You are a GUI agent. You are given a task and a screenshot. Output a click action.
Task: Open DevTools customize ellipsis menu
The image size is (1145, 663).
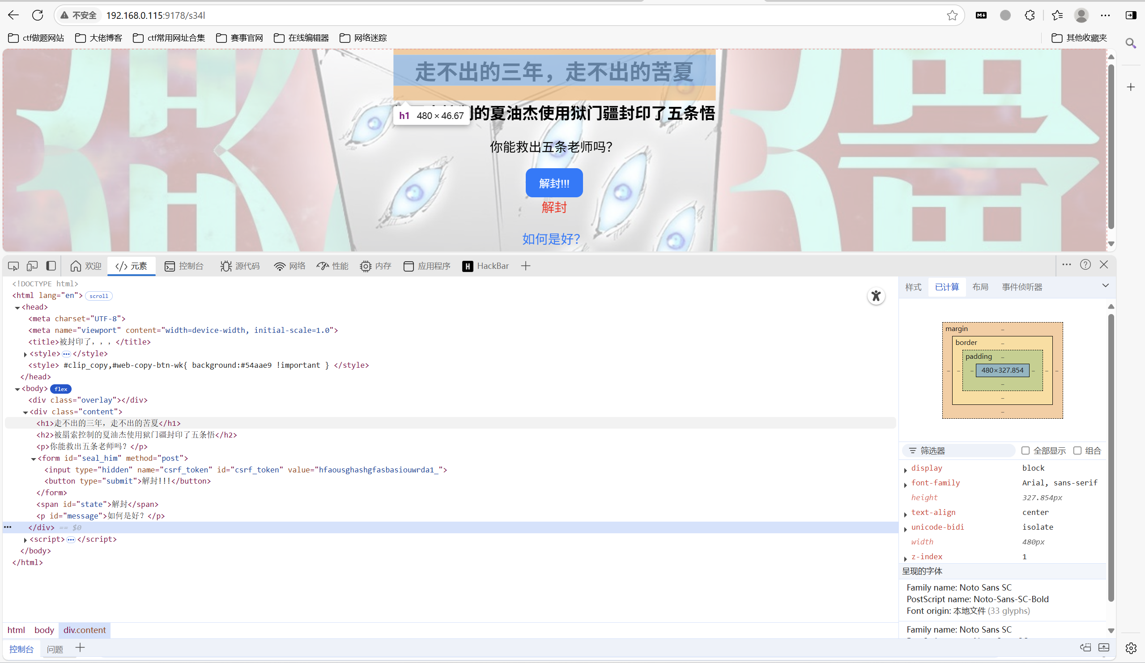1066,265
